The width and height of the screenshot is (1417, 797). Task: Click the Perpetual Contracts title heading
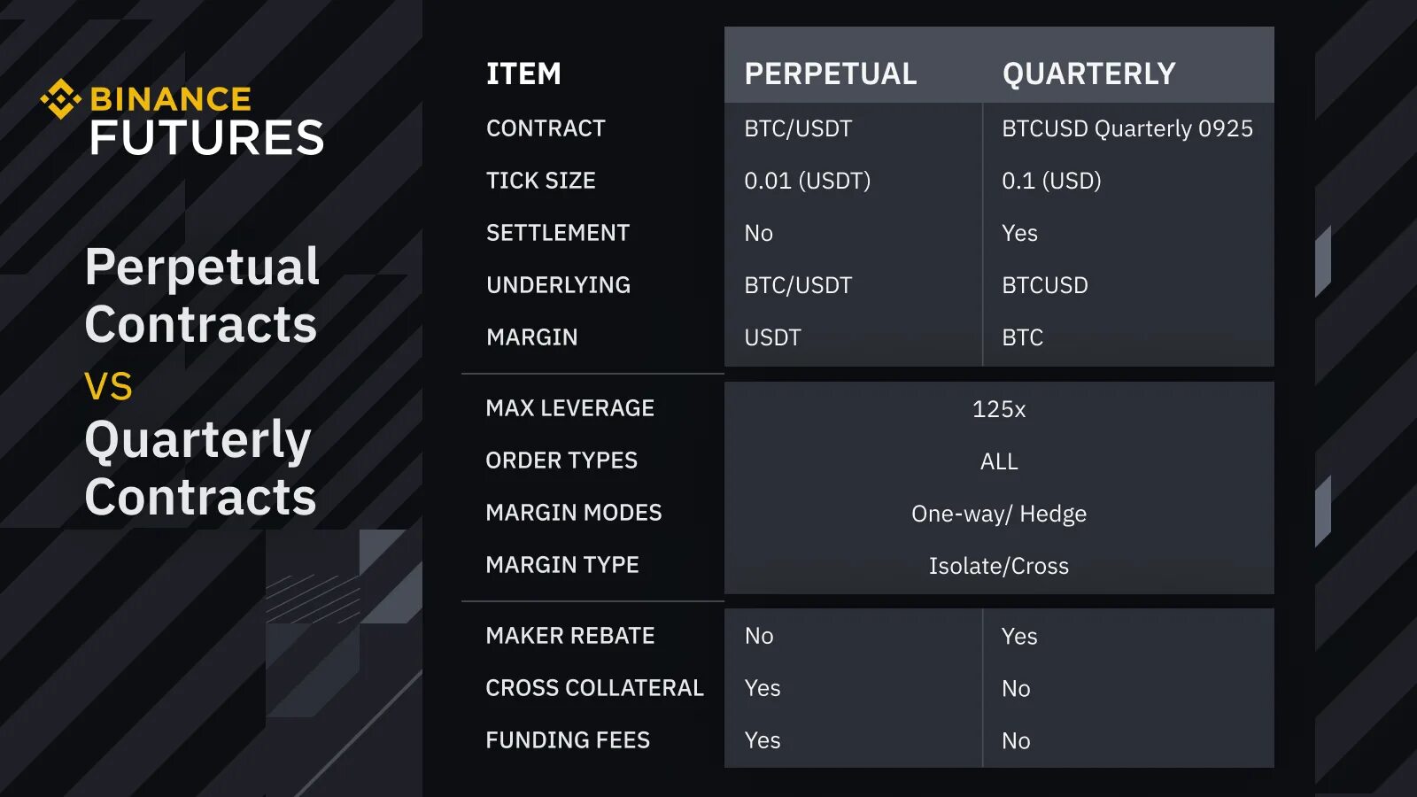201,295
